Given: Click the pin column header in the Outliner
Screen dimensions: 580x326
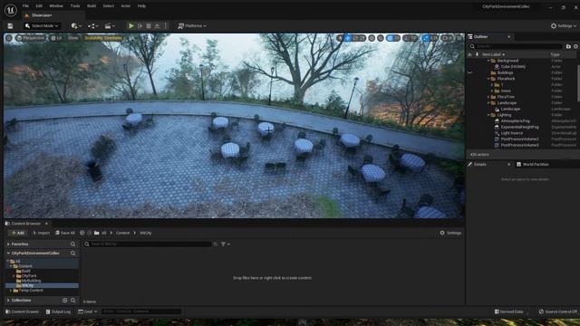Looking at the screenshot, I should (477, 54).
